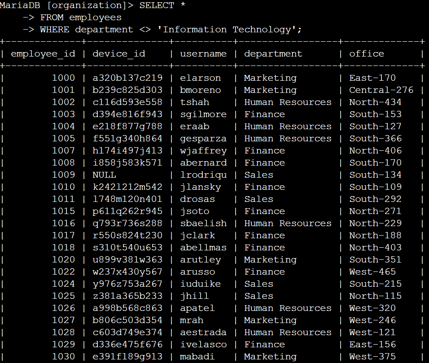This screenshot has width=429, height=363.
Task: Click username sgilmore
Action: (203, 114)
